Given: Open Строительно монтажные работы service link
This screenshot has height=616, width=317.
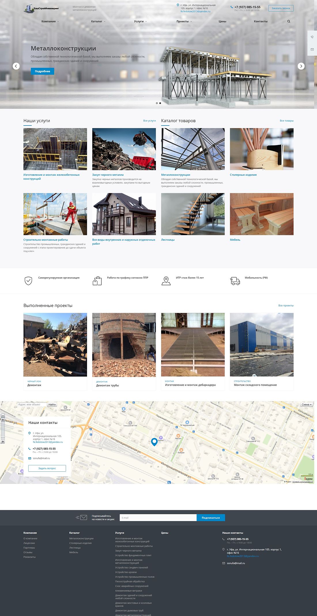Looking at the screenshot, I should coord(46,240).
